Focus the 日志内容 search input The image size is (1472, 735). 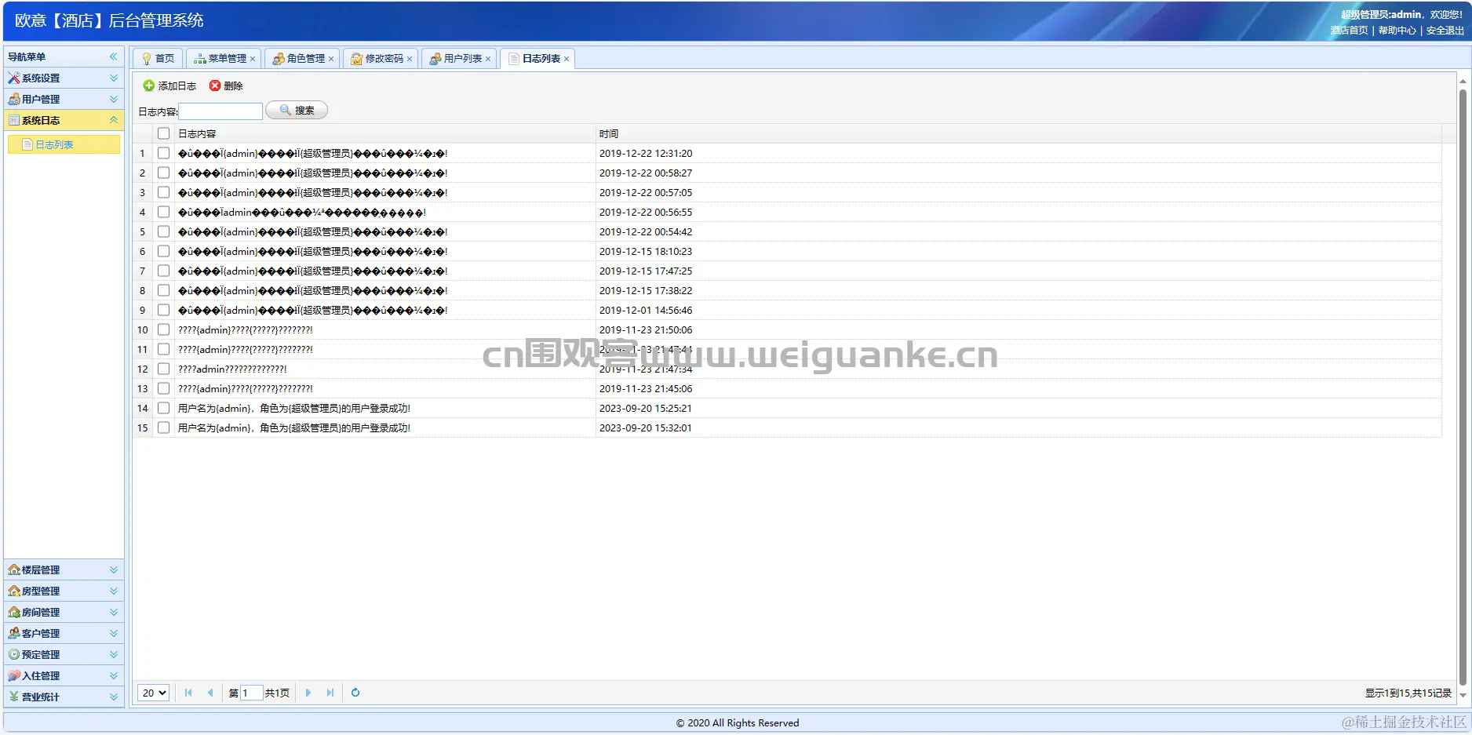220,111
